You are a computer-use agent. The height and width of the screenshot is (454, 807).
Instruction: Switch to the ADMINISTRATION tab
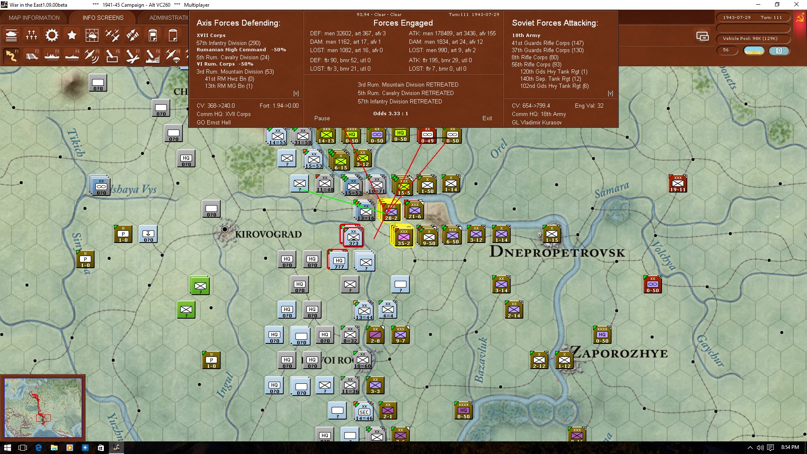(169, 18)
